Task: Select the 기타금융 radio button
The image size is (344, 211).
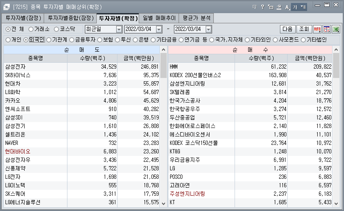Action: tap(153, 40)
